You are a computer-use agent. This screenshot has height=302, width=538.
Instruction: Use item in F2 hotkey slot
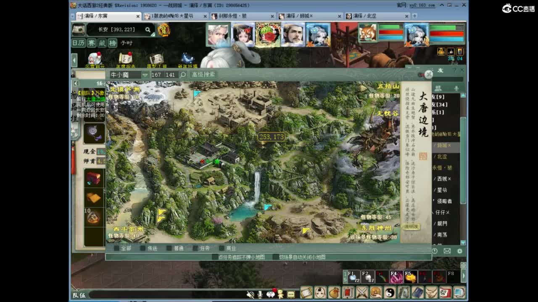pos(367,277)
